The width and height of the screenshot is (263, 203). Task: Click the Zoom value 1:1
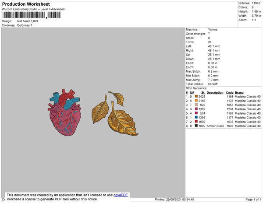(x=254, y=20)
